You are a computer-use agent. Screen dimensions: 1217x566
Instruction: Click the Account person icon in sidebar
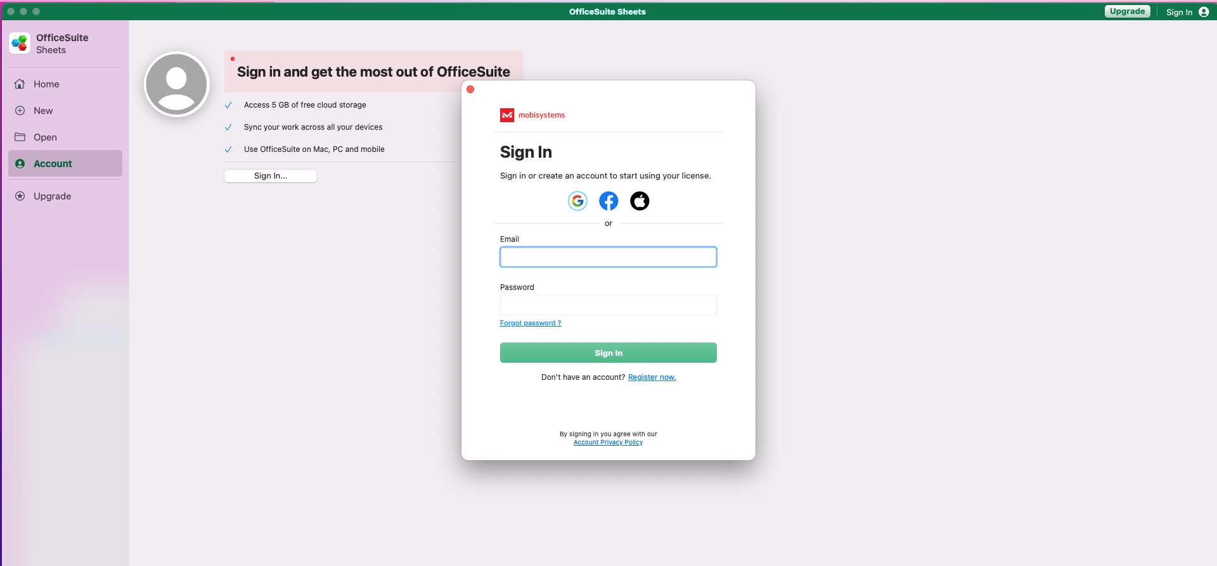(x=20, y=164)
